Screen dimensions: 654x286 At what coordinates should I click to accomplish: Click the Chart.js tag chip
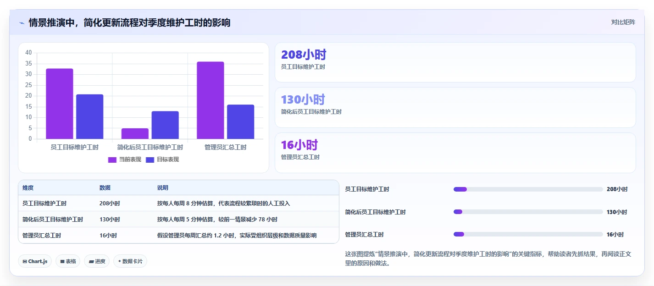pyautogui.click(x=35, y=261)
